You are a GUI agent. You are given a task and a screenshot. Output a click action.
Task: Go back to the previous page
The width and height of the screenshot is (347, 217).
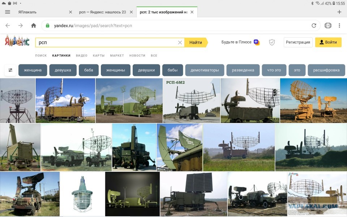pyautogui.click(x=8, y=25)
